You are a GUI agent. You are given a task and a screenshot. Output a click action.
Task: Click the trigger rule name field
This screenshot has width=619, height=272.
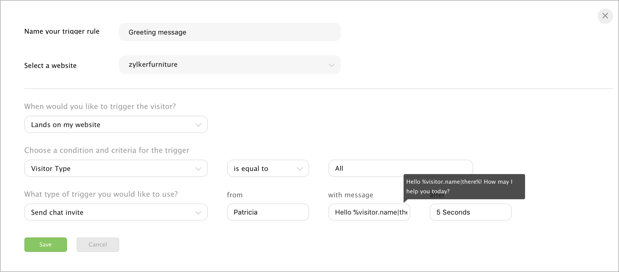coord(230,32)
